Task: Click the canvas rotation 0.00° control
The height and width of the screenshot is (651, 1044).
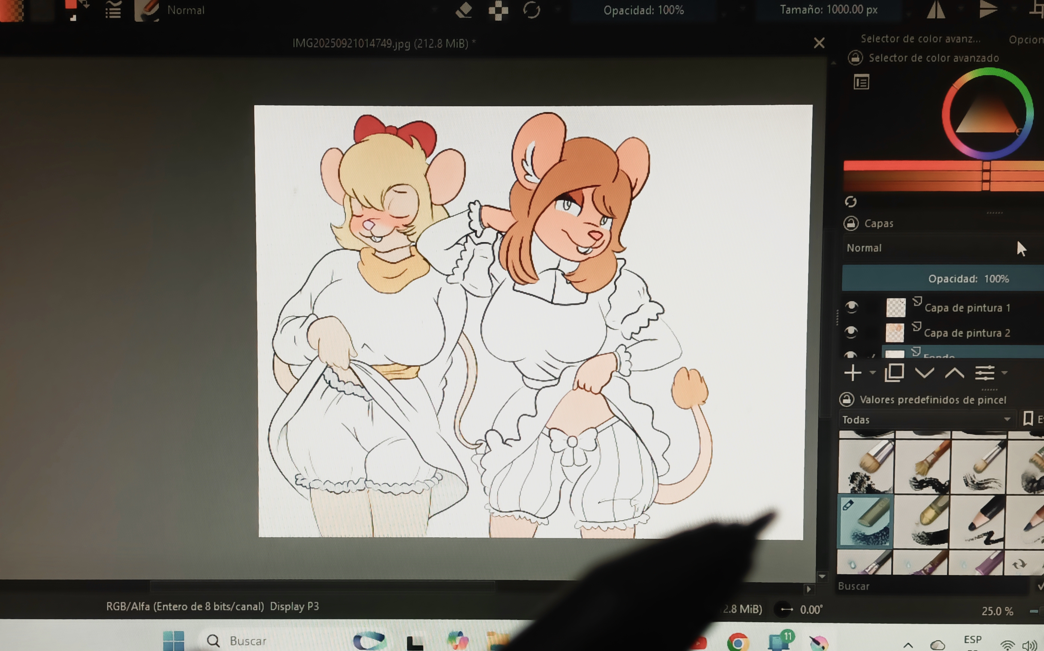Action: (798, 610)
